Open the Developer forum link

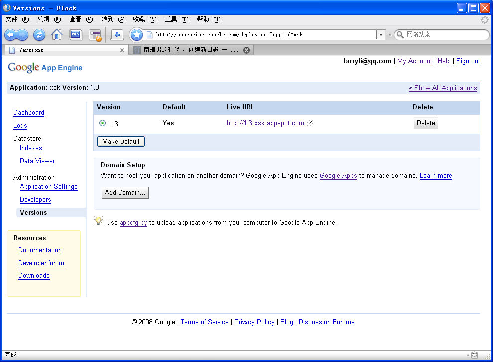point(41,263)
